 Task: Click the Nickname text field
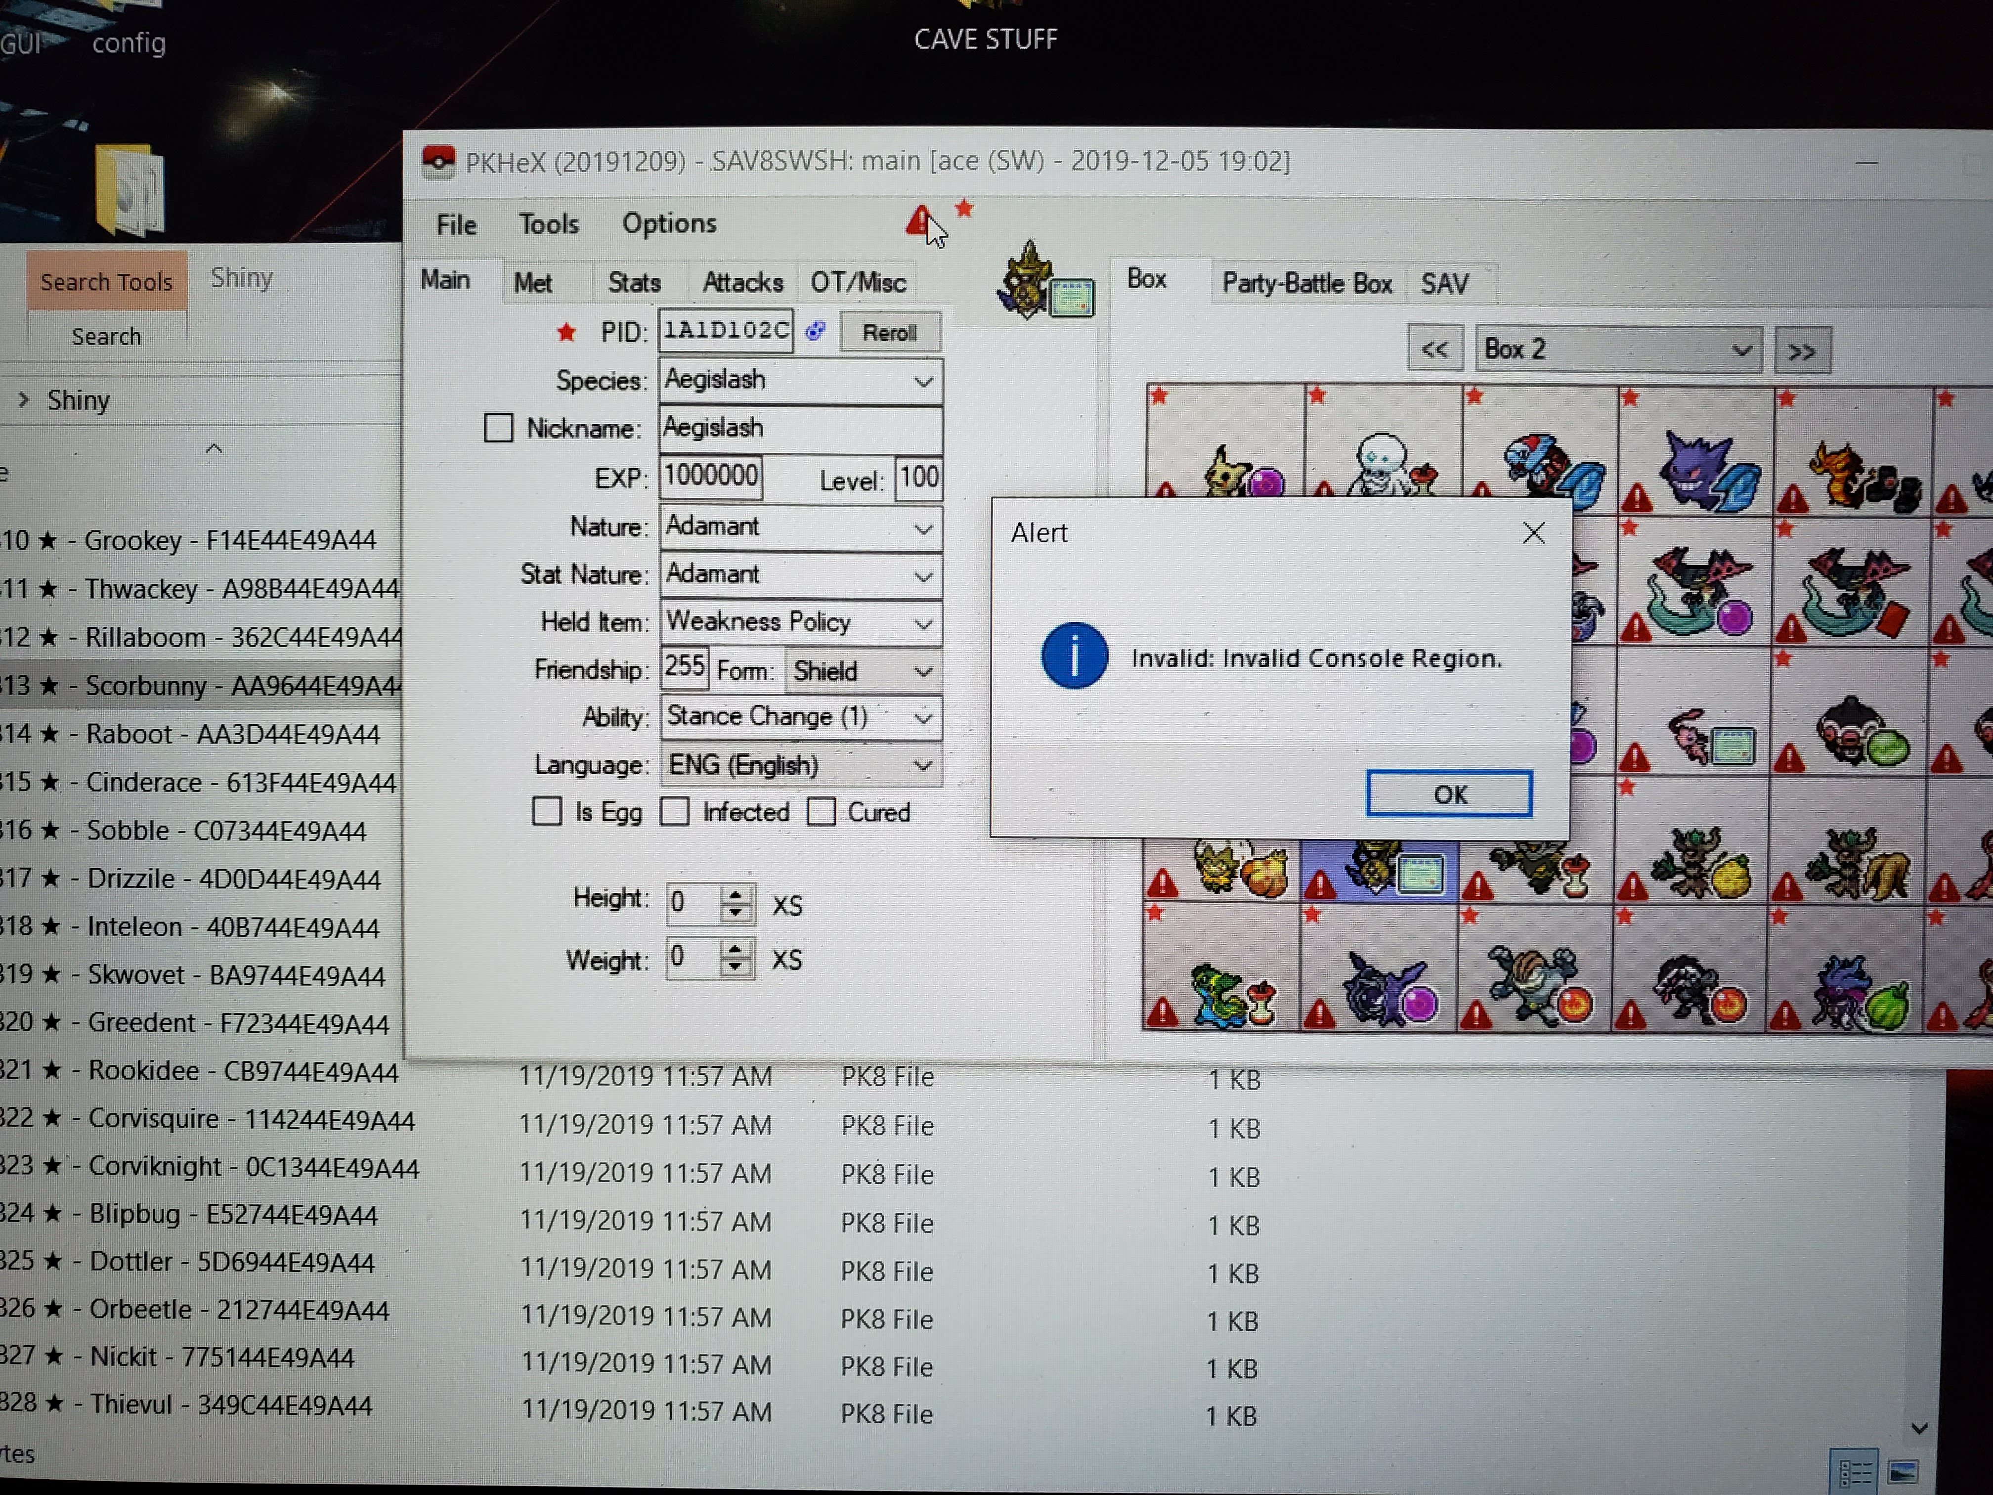800,429
